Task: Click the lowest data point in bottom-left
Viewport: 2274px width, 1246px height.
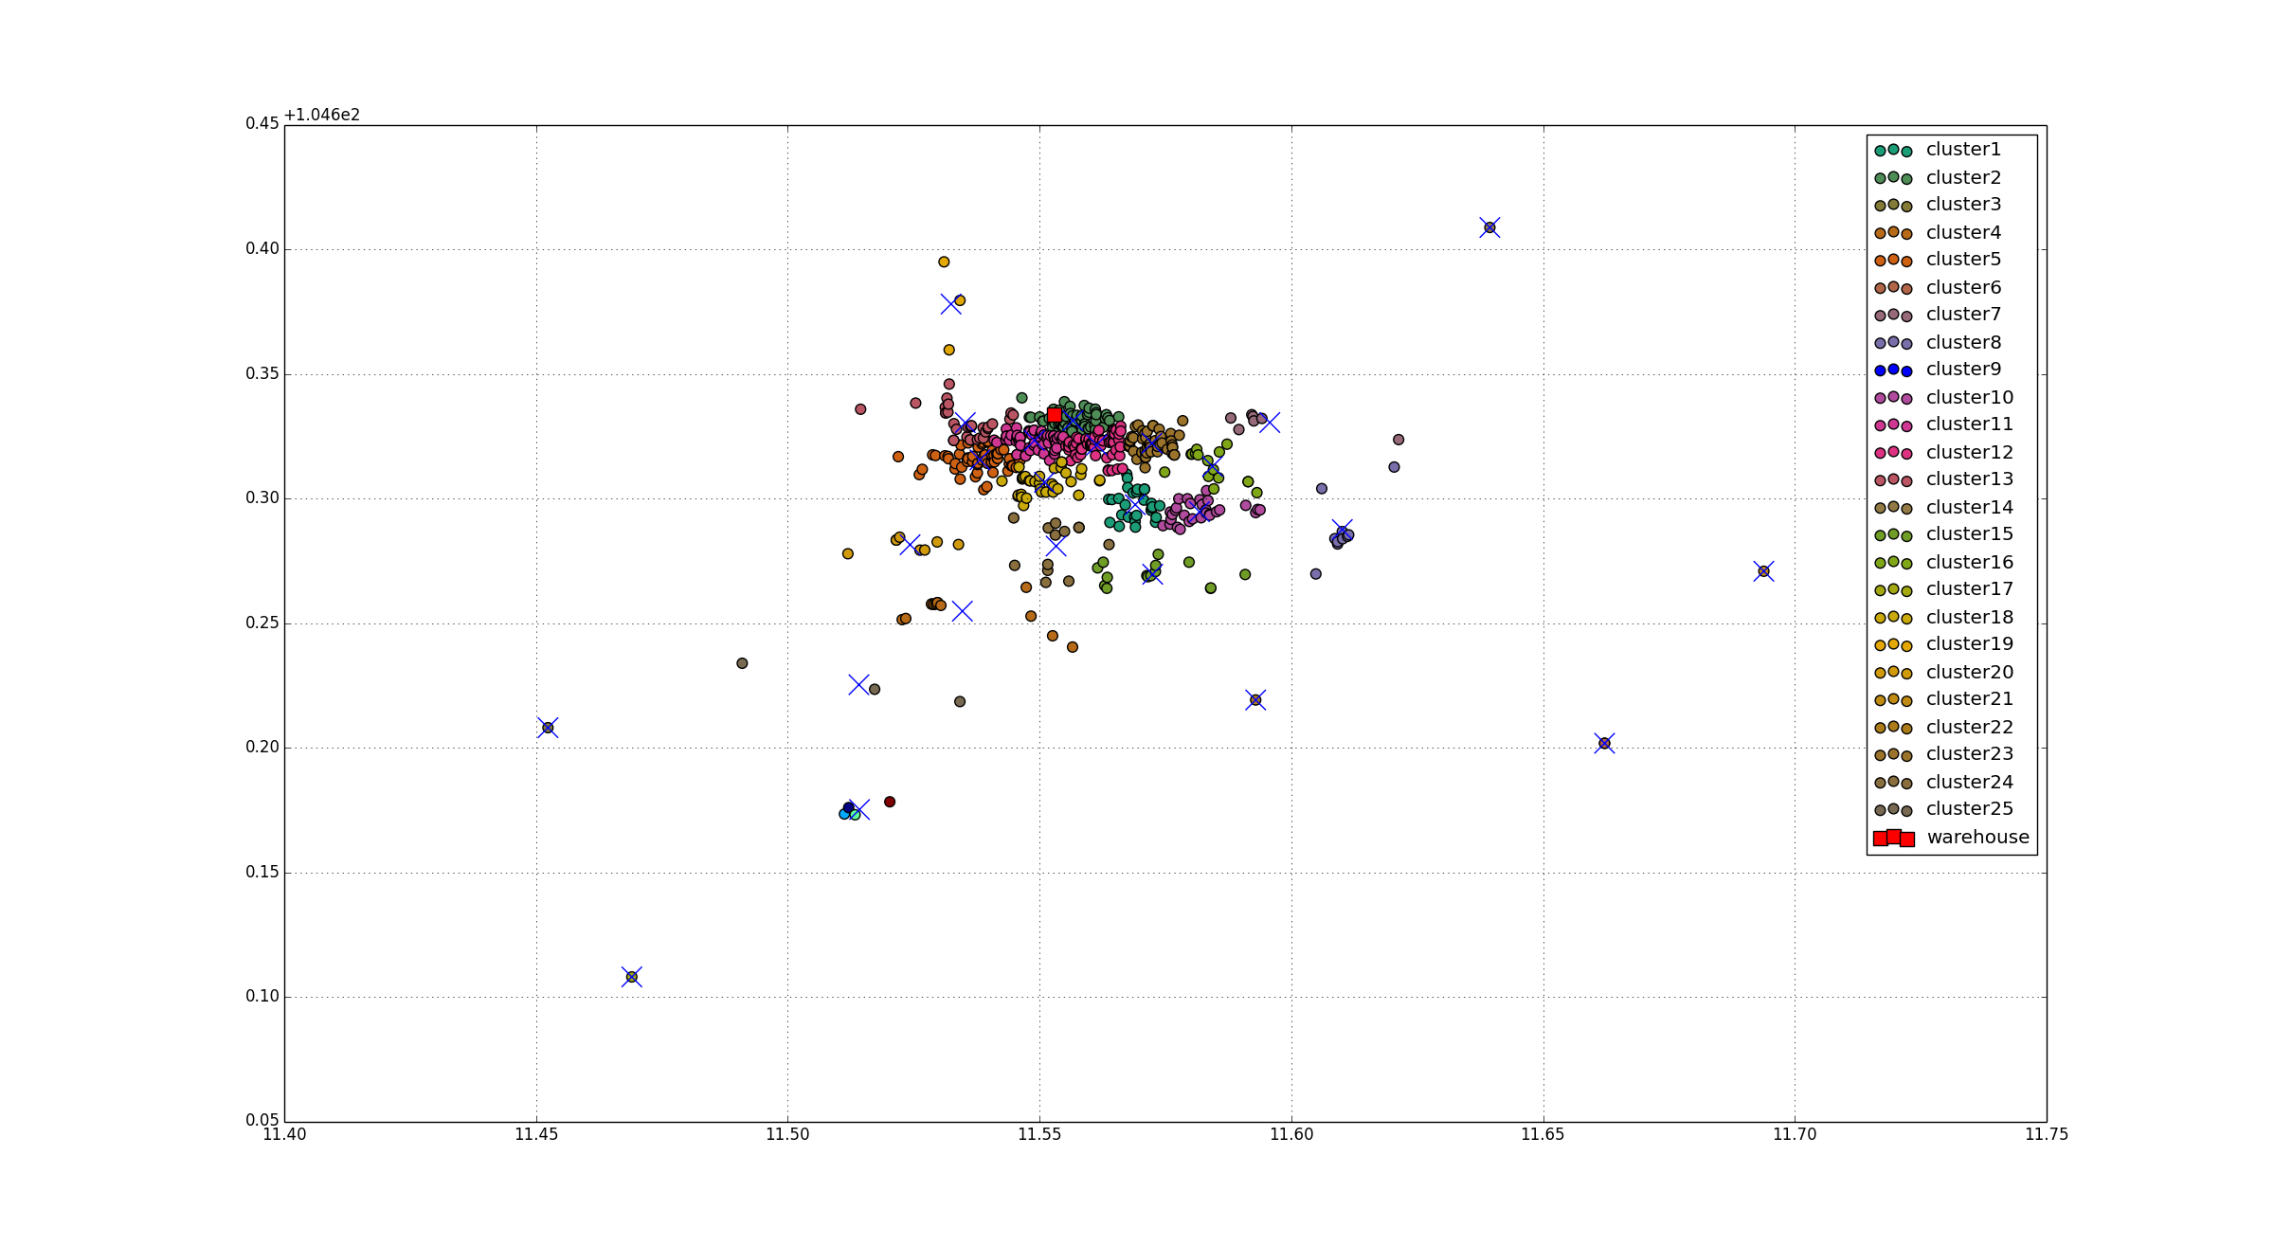Action: click(x=632, y=977)
